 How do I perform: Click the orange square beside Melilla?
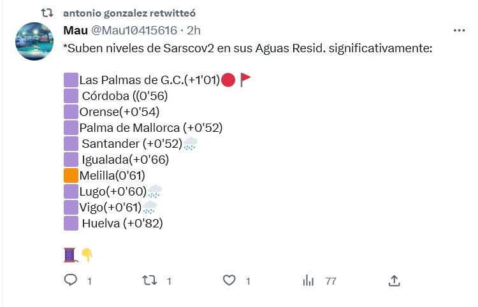pyautogui.click(x=71, y=176)
